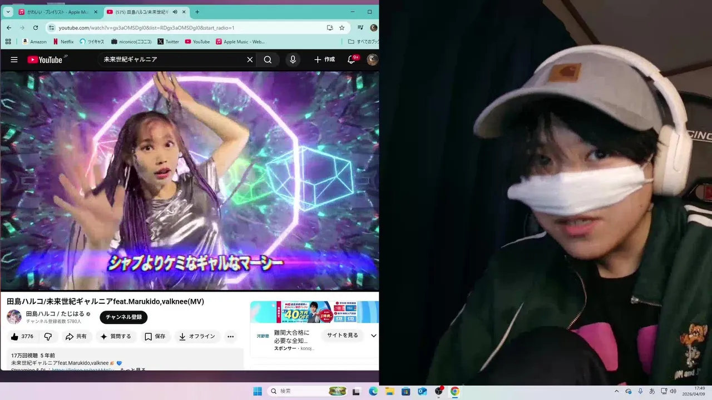This screenshot has width=712, height=400.
Task: Open the Amazon bookmark
Action: click(34, 42)
